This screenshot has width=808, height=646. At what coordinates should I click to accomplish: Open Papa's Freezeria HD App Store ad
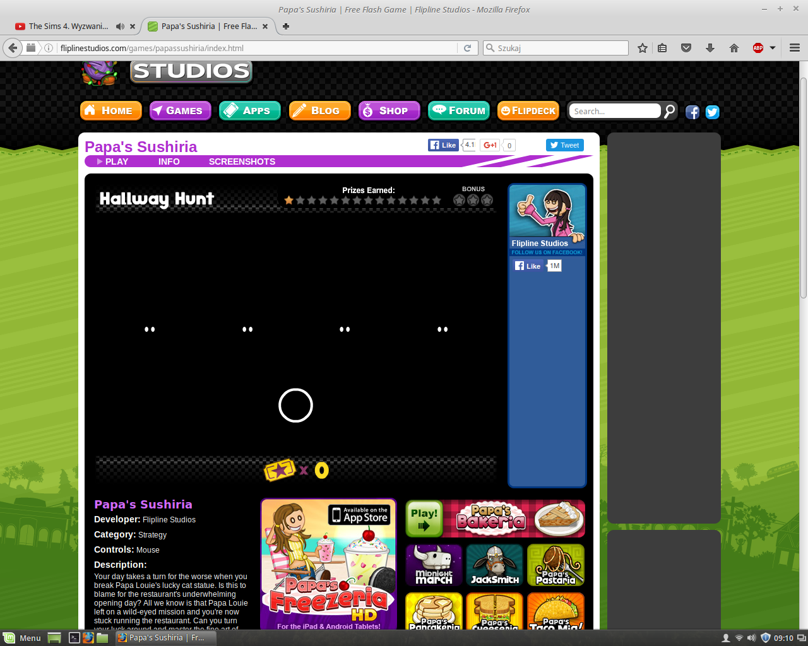328,564
